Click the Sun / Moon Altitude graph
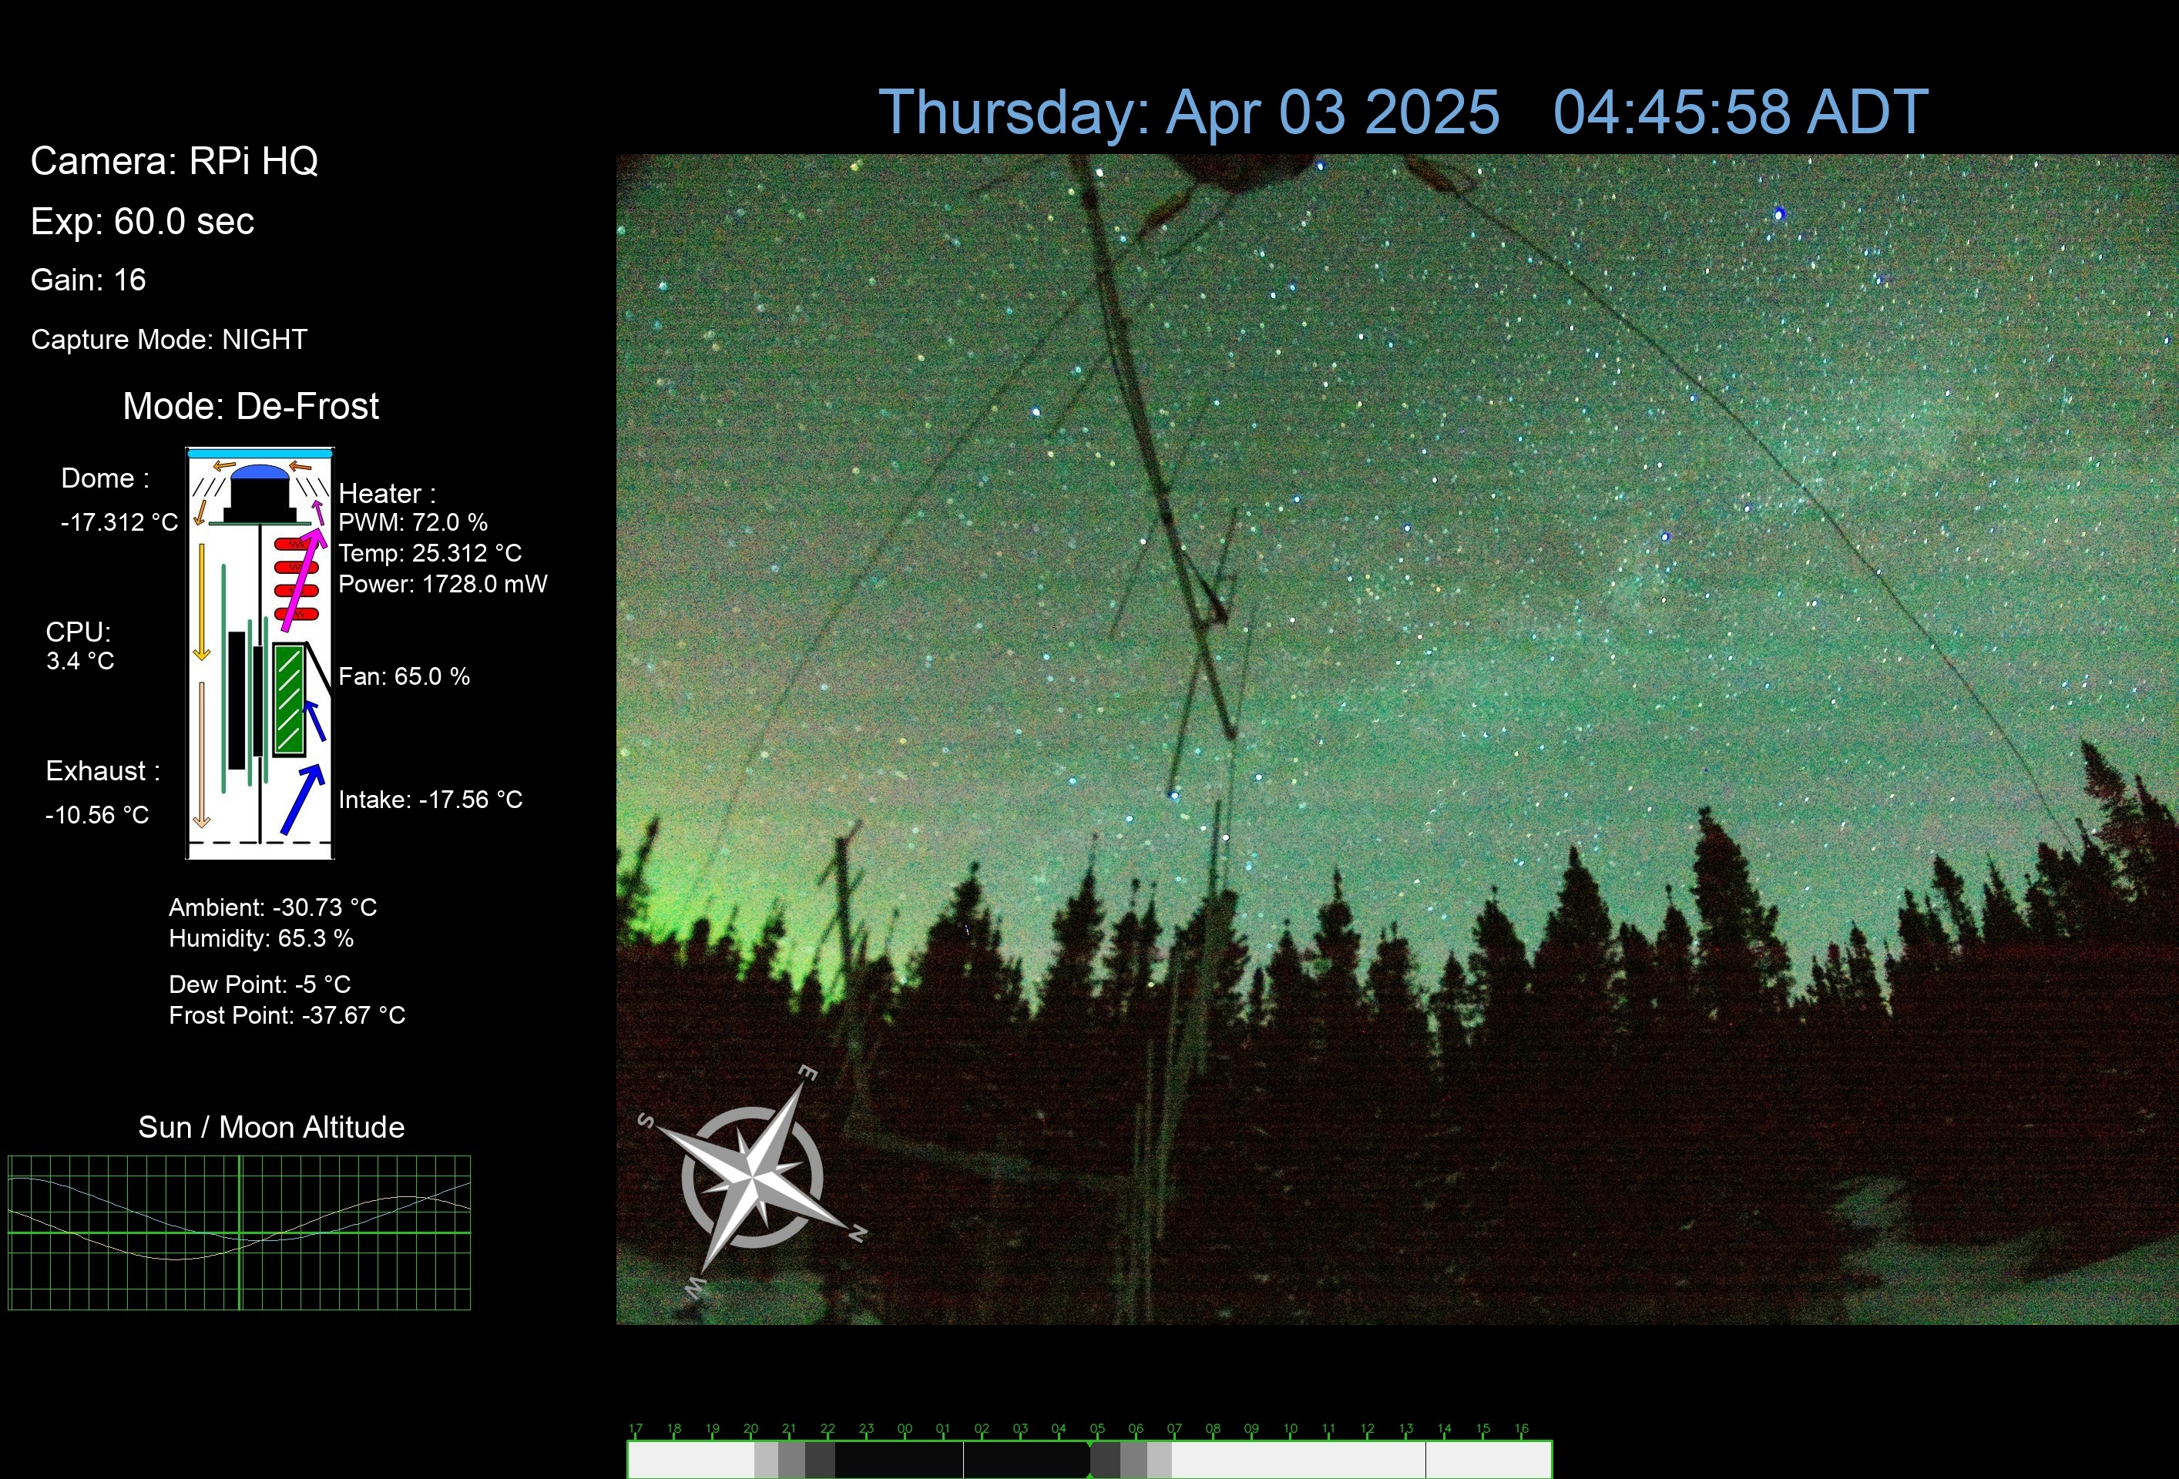The height and width of the screenshot is (1479, 2179). point(239,1232)
